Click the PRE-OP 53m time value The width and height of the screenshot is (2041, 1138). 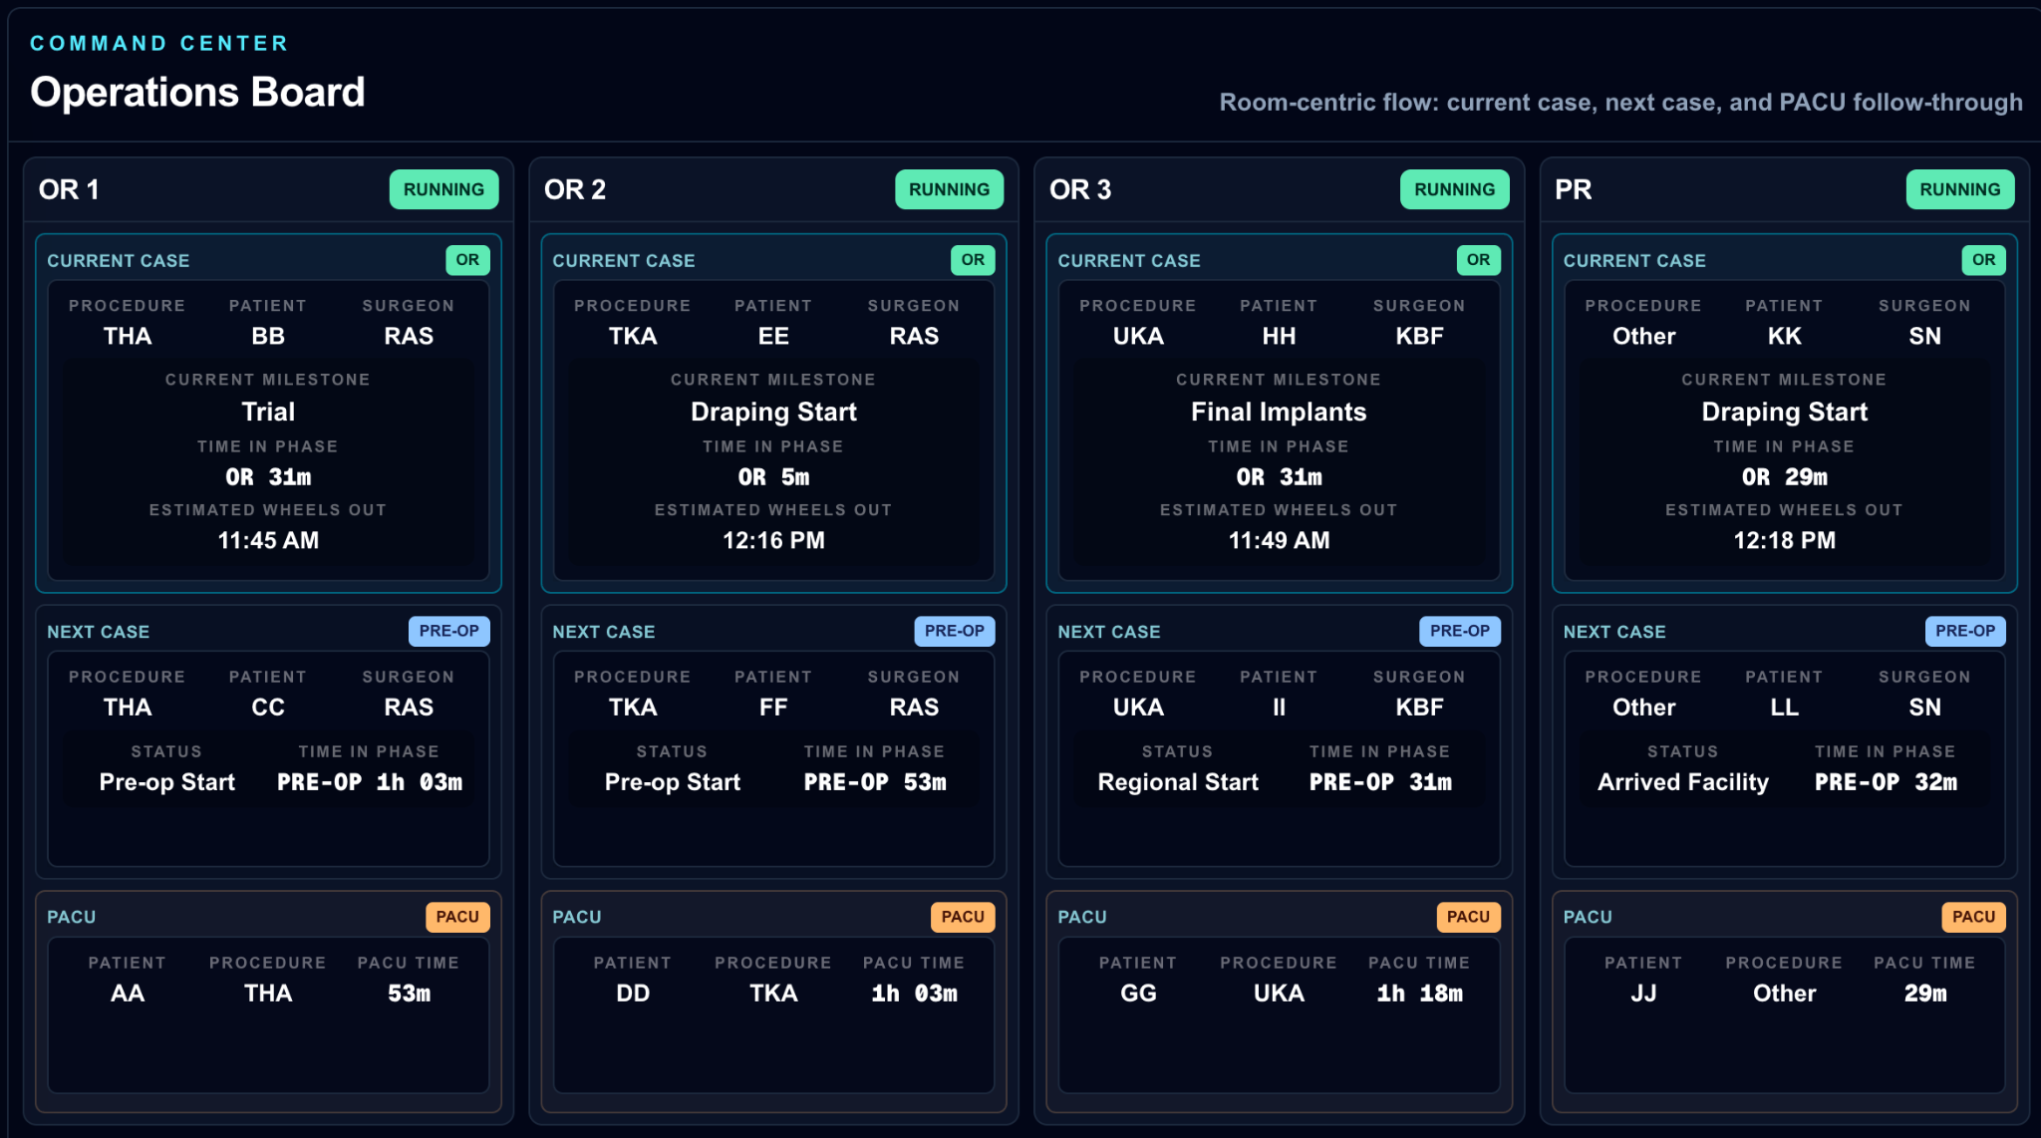(875, 782)
